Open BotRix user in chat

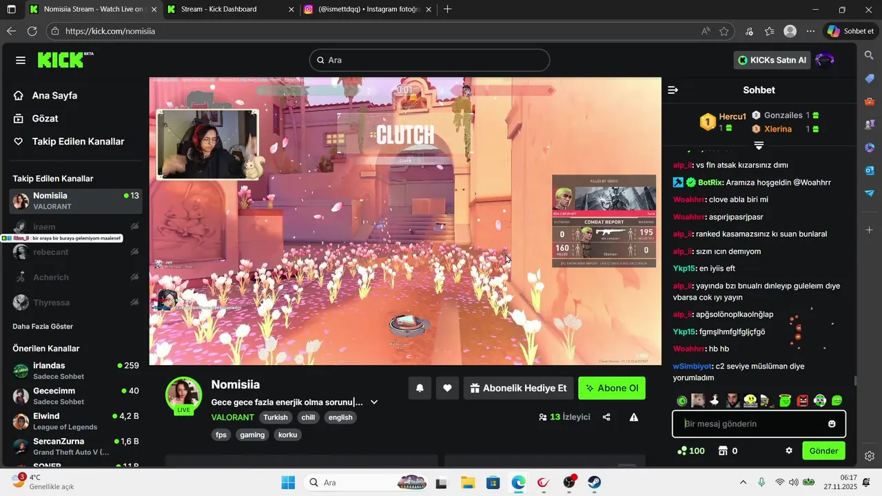710,183
